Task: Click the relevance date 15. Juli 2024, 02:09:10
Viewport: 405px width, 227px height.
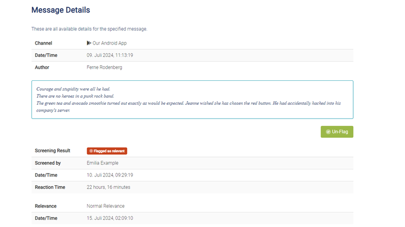Action: coord(110,218)
